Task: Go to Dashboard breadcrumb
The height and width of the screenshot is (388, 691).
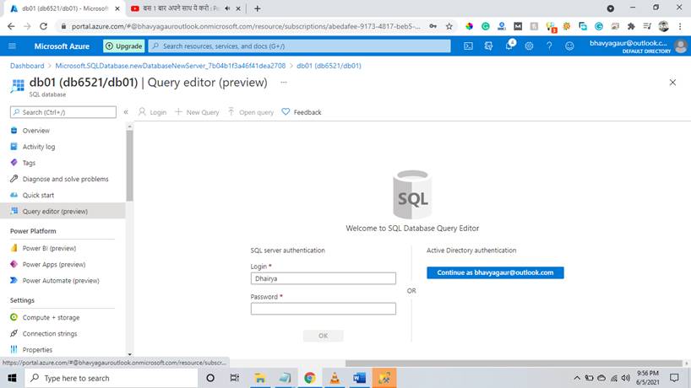Action: 27,66
